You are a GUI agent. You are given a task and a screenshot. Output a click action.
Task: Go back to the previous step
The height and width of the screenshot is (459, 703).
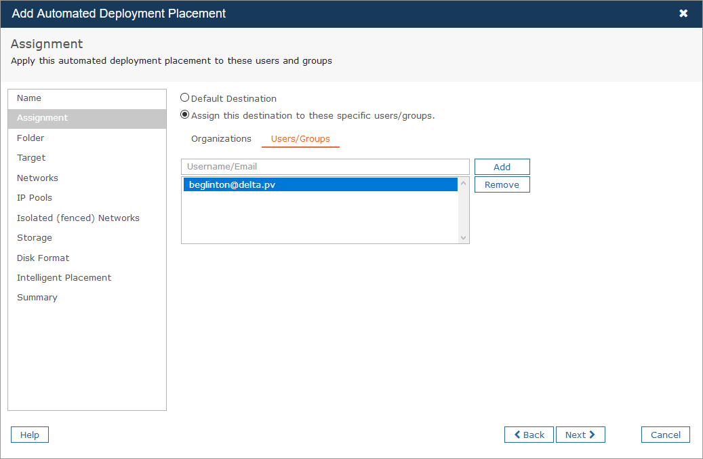[529, 435]
